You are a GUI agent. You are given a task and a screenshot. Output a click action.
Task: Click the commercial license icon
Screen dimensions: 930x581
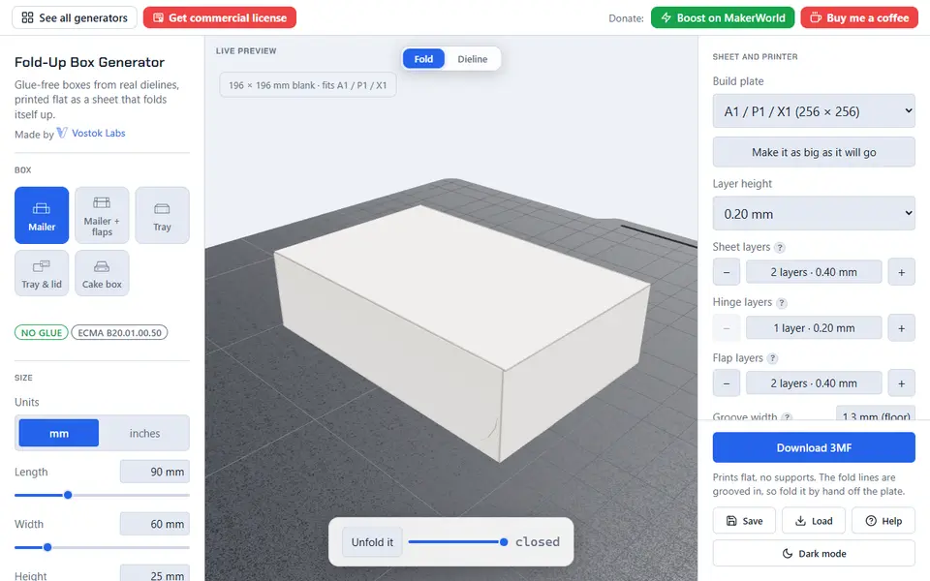158,17
